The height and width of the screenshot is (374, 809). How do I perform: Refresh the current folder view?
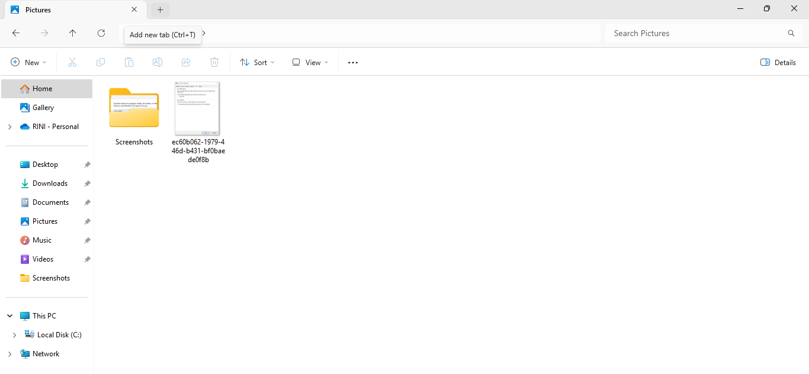(x=101, y=33)
